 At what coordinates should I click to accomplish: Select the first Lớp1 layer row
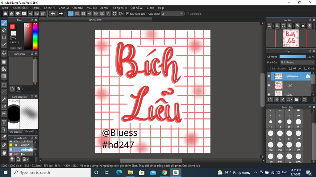pos(289,85)
